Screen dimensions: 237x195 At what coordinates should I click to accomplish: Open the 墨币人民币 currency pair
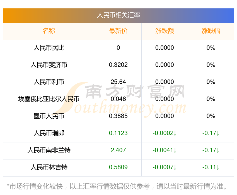(49, 116)
